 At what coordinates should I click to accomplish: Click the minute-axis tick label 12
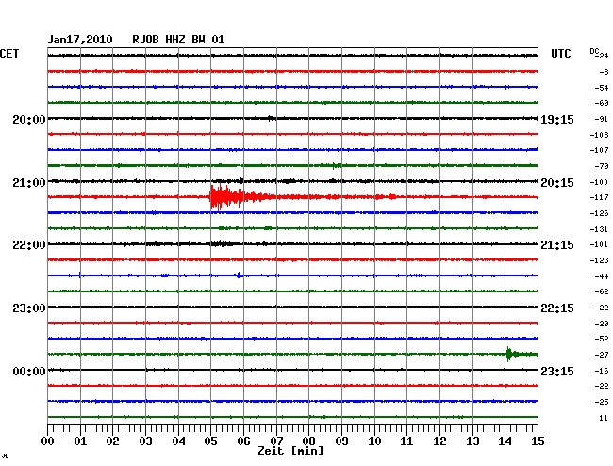coord(439,441)
